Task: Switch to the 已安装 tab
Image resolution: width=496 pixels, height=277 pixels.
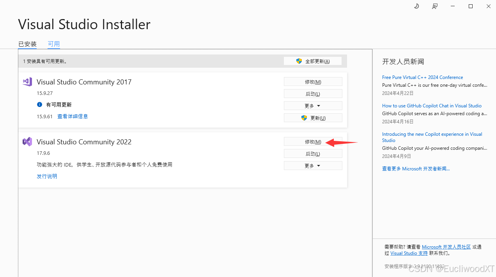Action: point(27,44)
